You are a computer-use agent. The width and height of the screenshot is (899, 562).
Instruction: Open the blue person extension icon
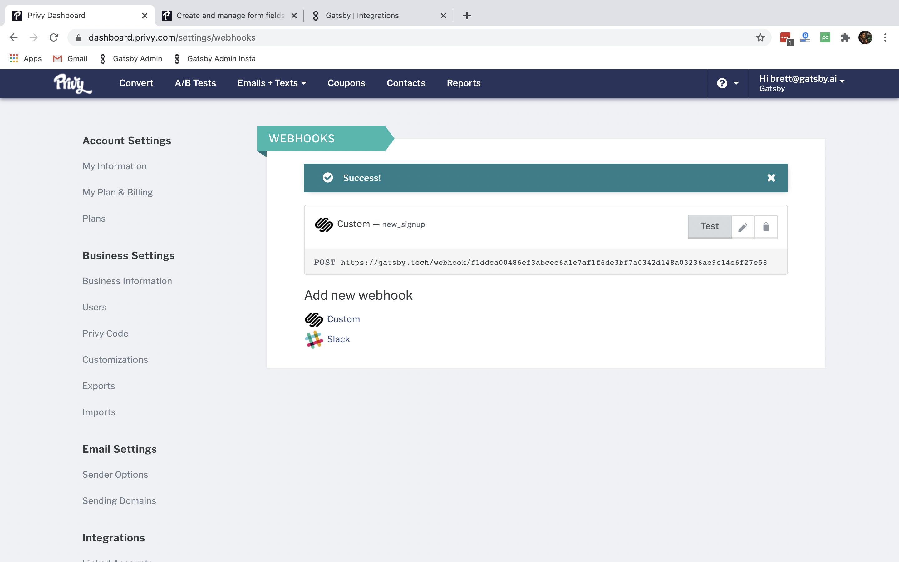click(x=805, y=37)
